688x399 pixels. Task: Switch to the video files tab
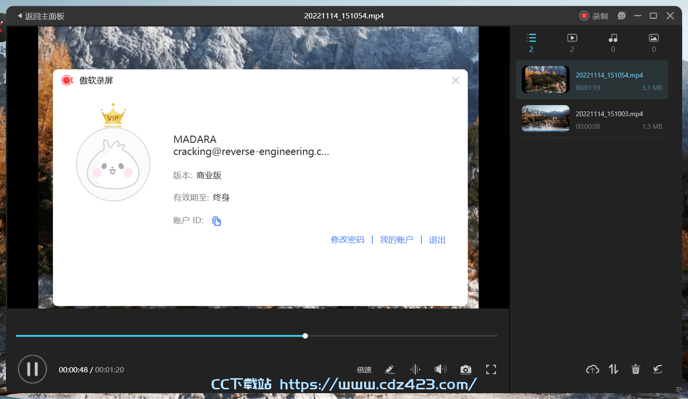click(572, 43)
